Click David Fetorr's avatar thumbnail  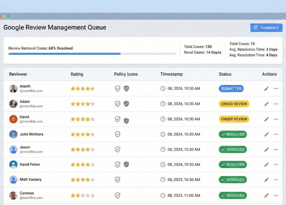(13, 164)
